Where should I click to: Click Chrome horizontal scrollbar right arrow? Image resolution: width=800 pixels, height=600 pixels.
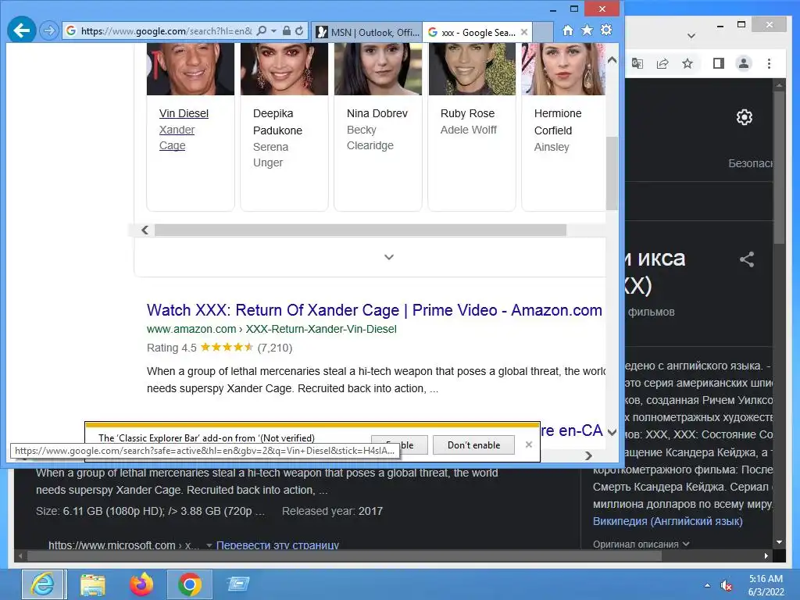[766, 555]
